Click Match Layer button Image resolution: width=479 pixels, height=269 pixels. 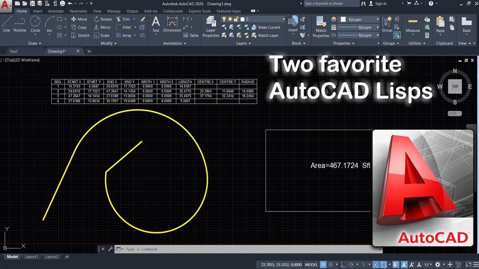point(265,35)
